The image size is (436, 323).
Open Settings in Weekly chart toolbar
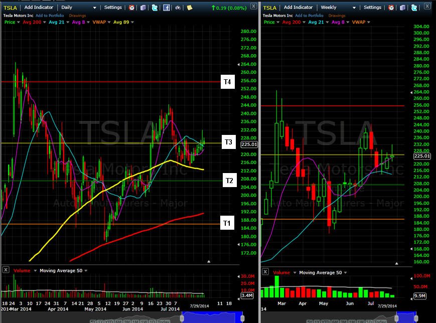coord(372,8)
